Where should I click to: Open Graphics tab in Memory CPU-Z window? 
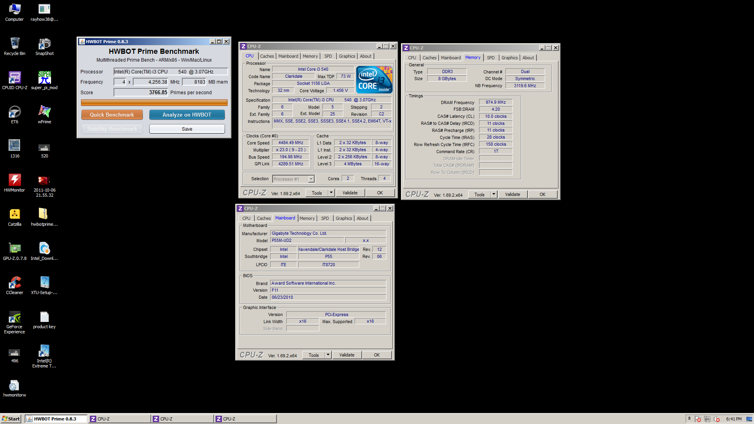(510, 58)
